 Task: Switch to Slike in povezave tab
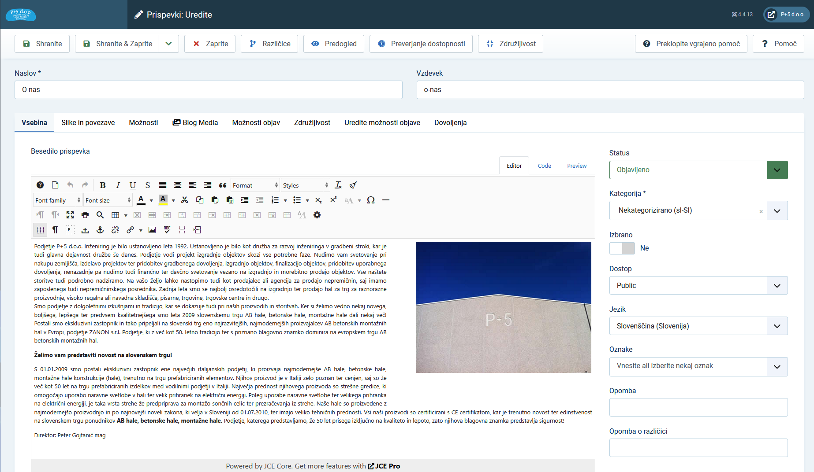tap(88, 123)
